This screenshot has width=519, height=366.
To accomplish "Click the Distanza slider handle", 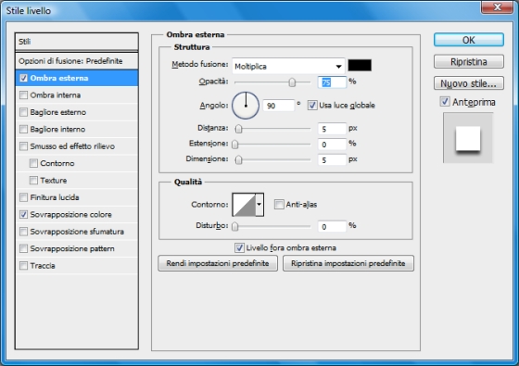I will [239, 129].
